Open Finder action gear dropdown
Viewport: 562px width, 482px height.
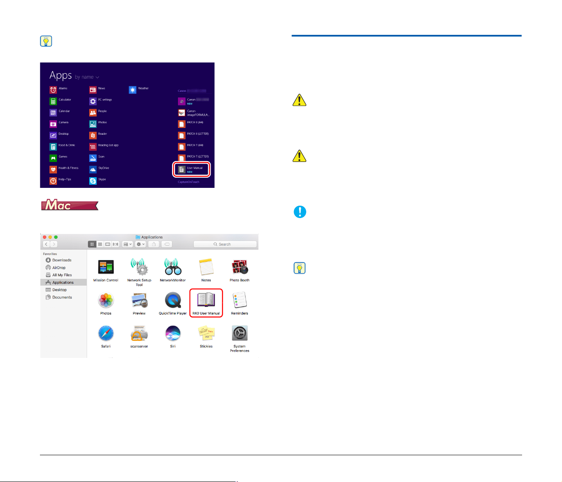(141, 244)
